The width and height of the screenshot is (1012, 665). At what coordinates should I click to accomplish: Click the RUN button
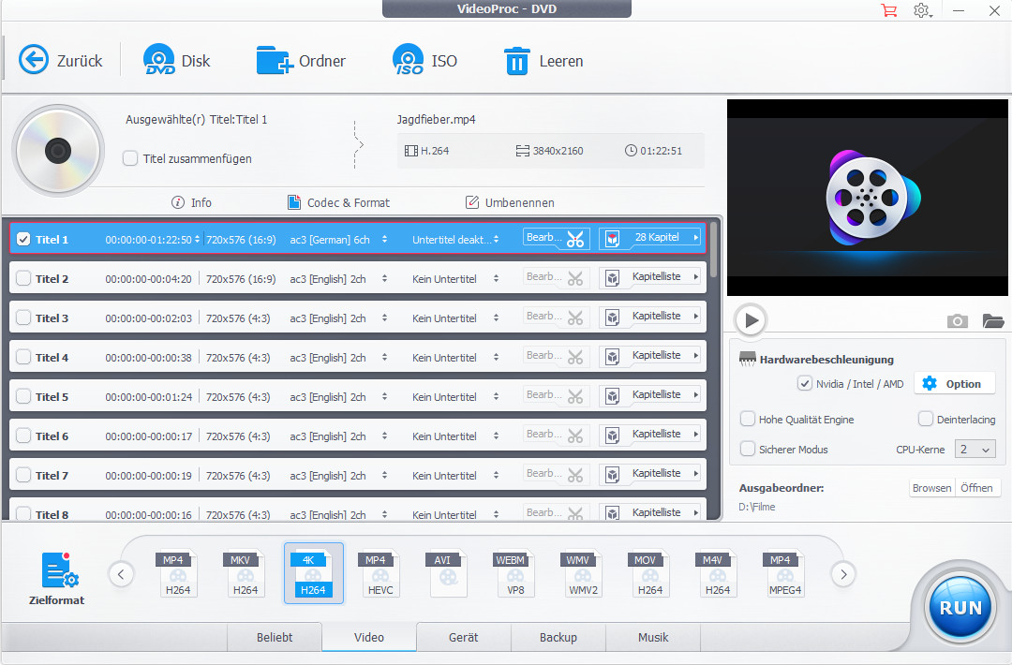(960, 608)
